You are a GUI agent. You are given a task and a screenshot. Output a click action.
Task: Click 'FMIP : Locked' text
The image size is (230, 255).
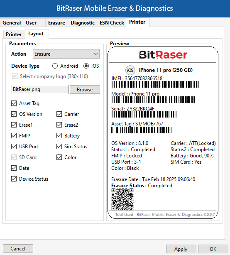127,156
